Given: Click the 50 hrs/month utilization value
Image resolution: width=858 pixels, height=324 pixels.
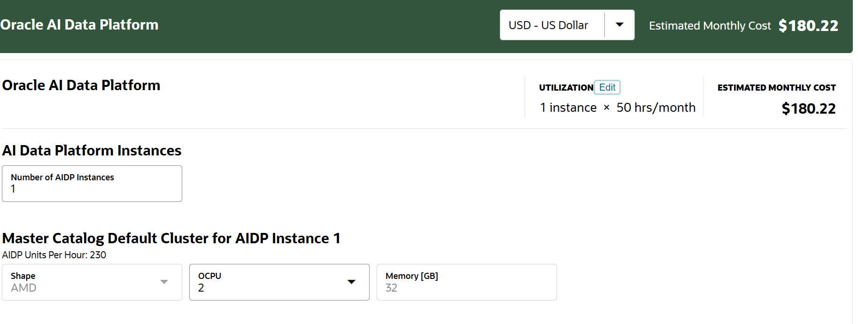Looking at the screenshot, I should [x=656, y=108].
